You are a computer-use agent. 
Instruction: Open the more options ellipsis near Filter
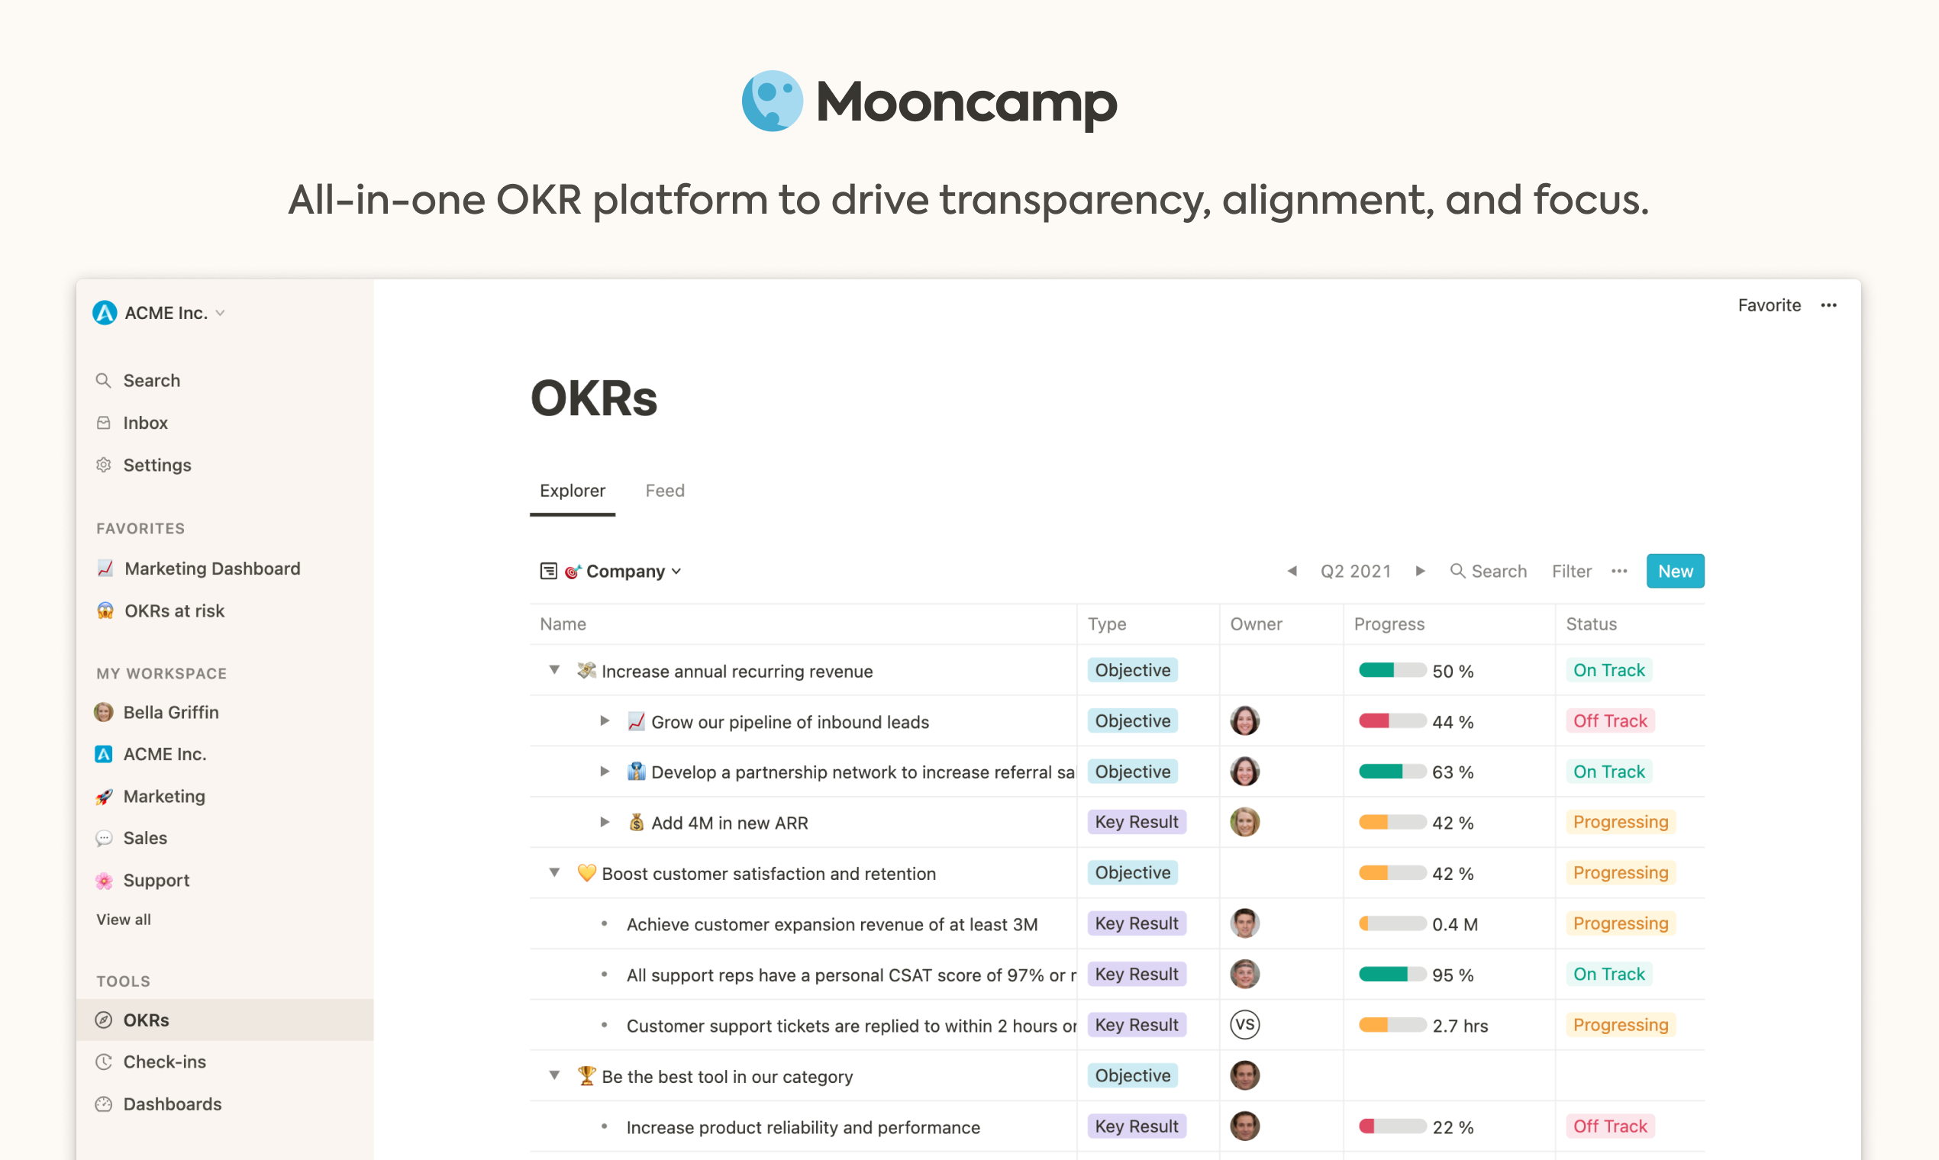click(x=1619, y=571)
